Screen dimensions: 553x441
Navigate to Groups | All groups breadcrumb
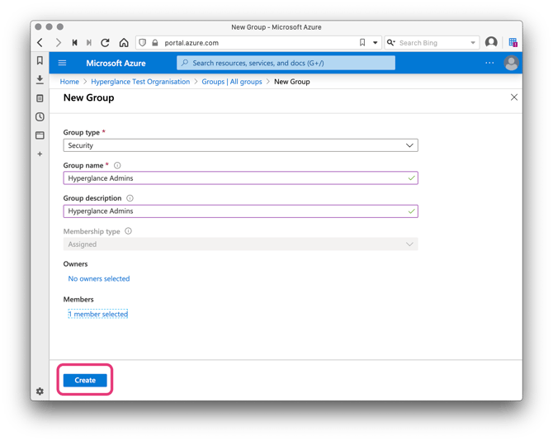[232, 82]
